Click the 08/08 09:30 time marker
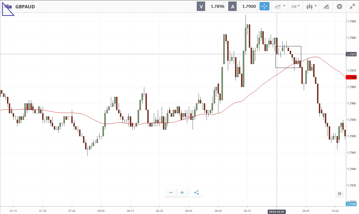The height and width of the screenshot is (214, 359). point(276,212)
